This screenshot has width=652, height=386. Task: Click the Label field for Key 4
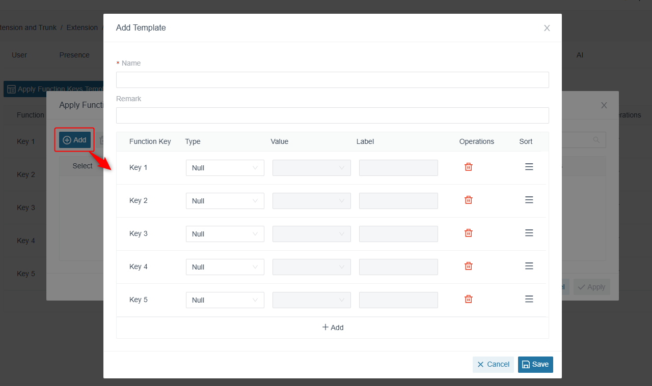tap(398, 267)
